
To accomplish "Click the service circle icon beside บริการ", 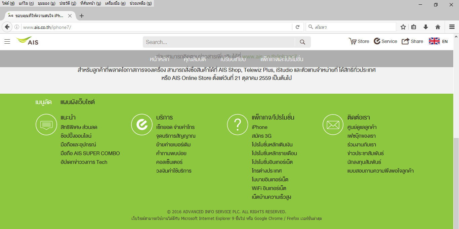I will pyautogui.click(x=142, y=125).
